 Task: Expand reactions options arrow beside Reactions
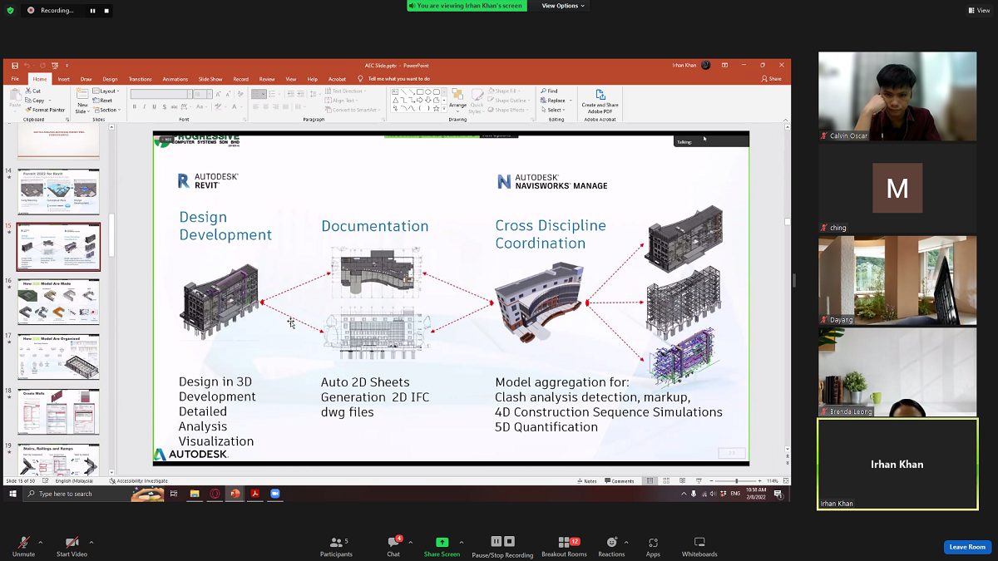point(626,543)
